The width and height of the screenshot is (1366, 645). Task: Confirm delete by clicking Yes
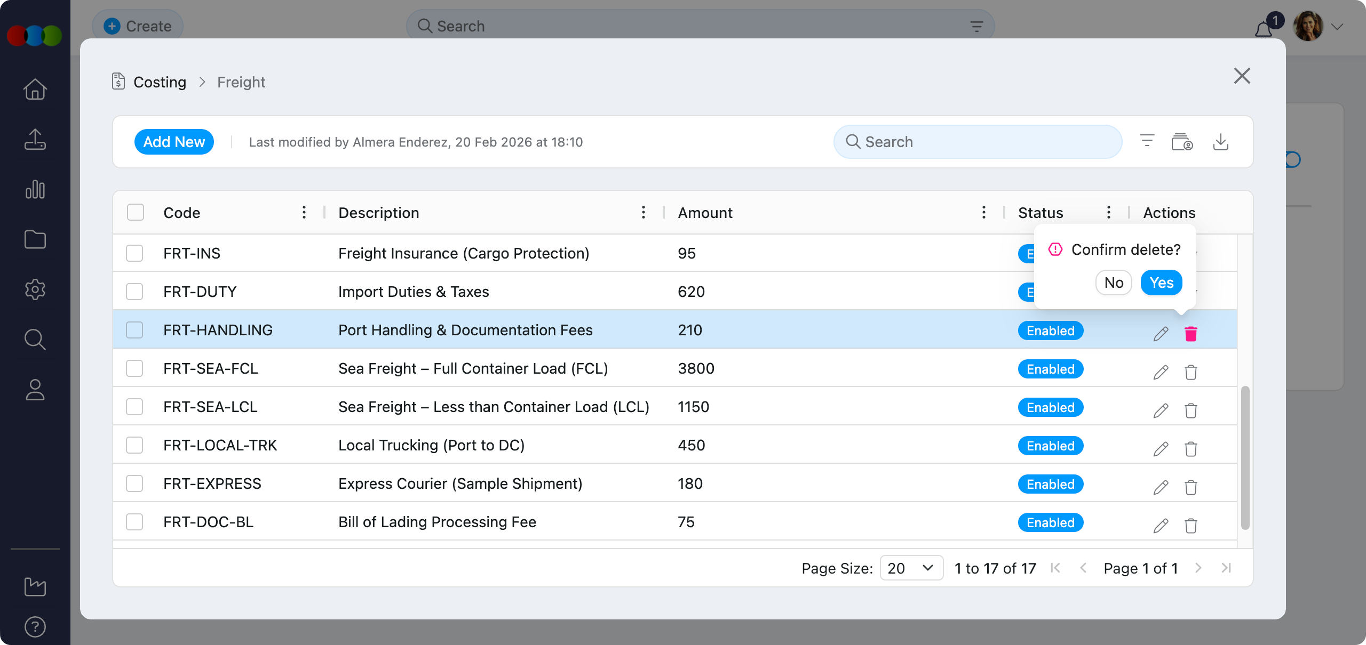(x=1161, y=283)
